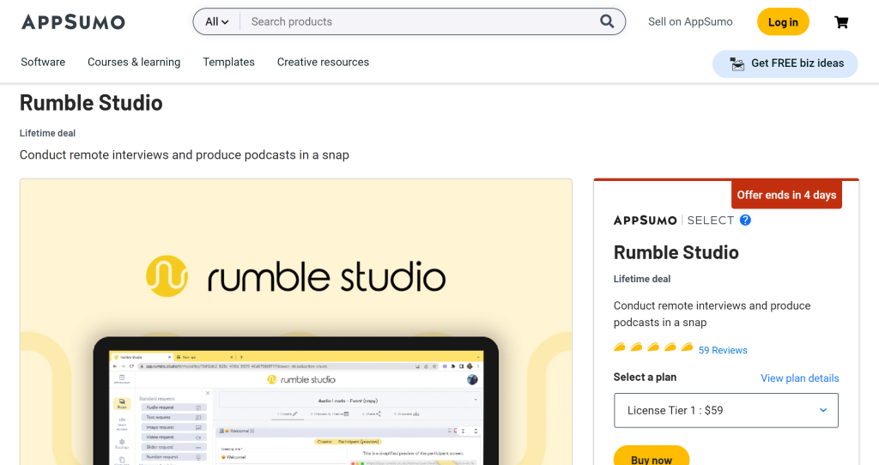879x465 pixels.
Task: Open the All category search dropdown
Action: tap(216, 21)
